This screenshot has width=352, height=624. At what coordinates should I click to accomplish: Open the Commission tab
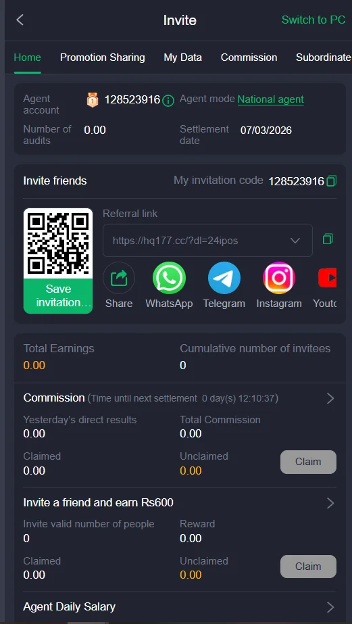coord(249,57)
